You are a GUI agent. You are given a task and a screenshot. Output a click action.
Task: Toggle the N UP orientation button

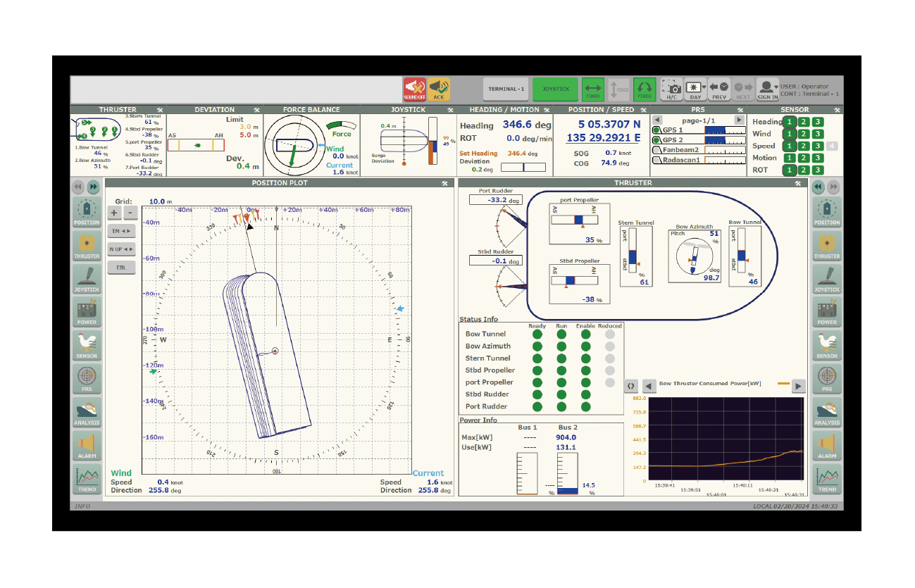click(121, 249)
